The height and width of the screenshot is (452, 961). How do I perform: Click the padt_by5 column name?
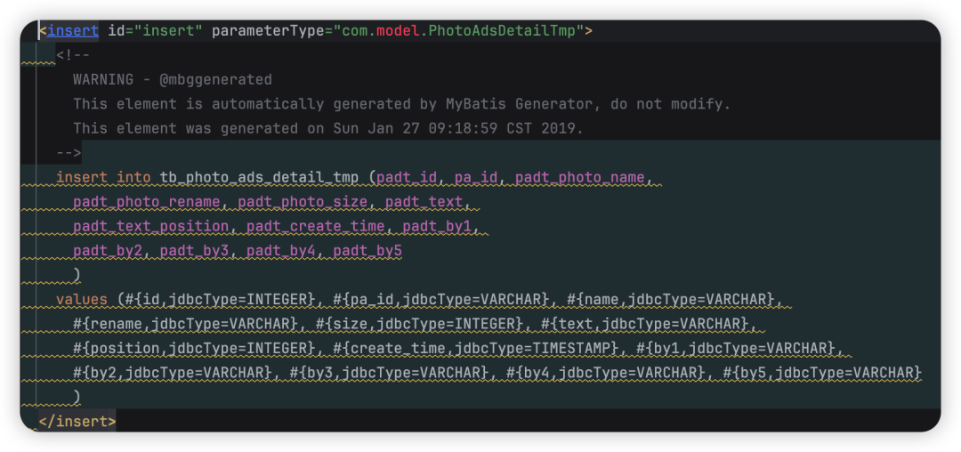pyautogui.click(x=367, y=251)
